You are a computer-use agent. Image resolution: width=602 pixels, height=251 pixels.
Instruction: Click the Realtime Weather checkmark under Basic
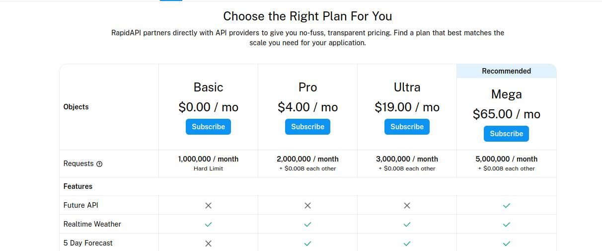click(208, 224)
